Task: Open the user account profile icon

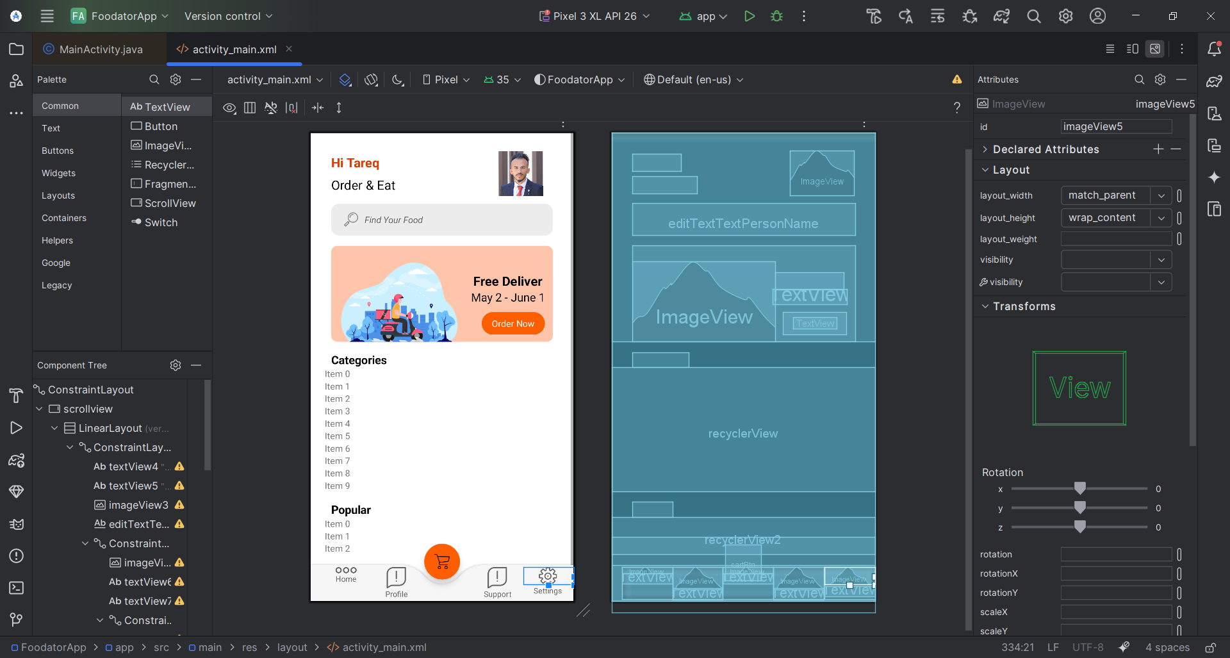Action: tap(1097, 16)
